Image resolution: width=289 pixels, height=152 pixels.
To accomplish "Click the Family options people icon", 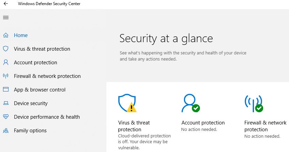I will [6, 131].
